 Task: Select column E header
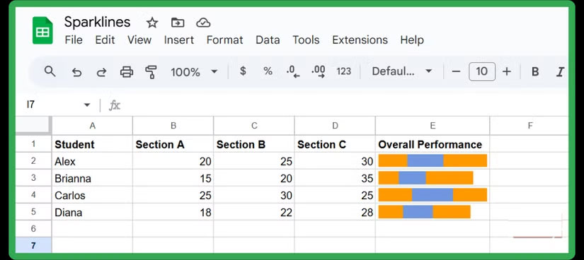tap(433, 126)
